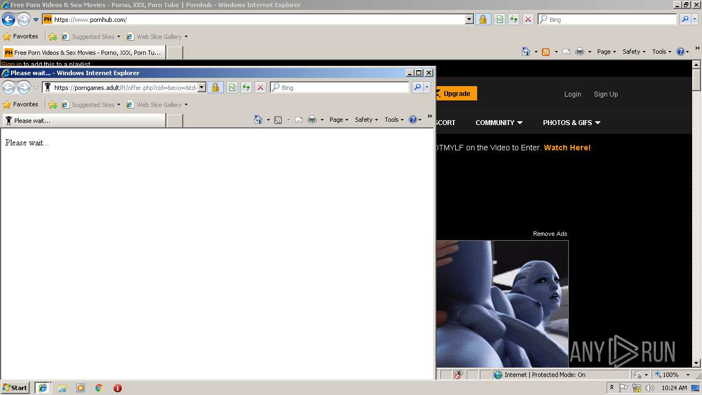702x395 pixels.
Task: Open Page menu in popup window
Action: point(338,120)
